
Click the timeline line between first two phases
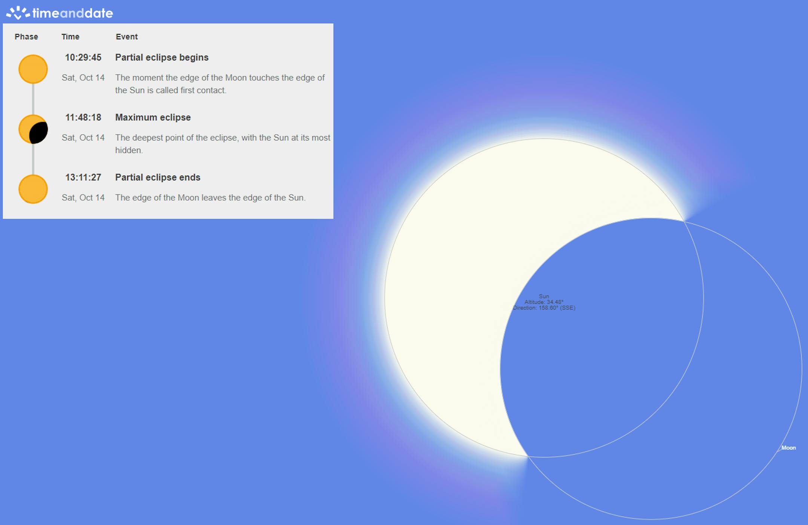(x=33, y=99)
